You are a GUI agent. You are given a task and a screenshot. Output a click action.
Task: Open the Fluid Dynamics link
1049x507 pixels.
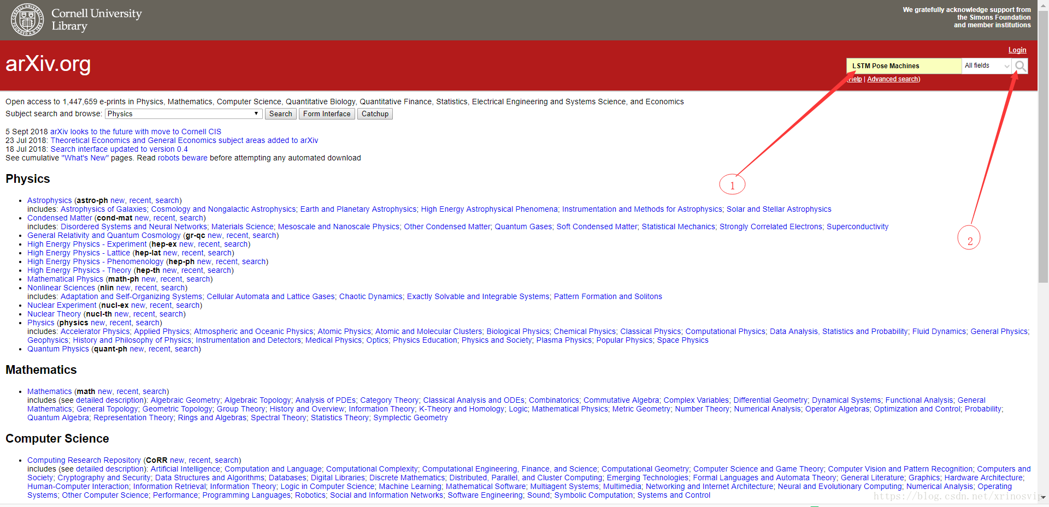pos(939,331)
